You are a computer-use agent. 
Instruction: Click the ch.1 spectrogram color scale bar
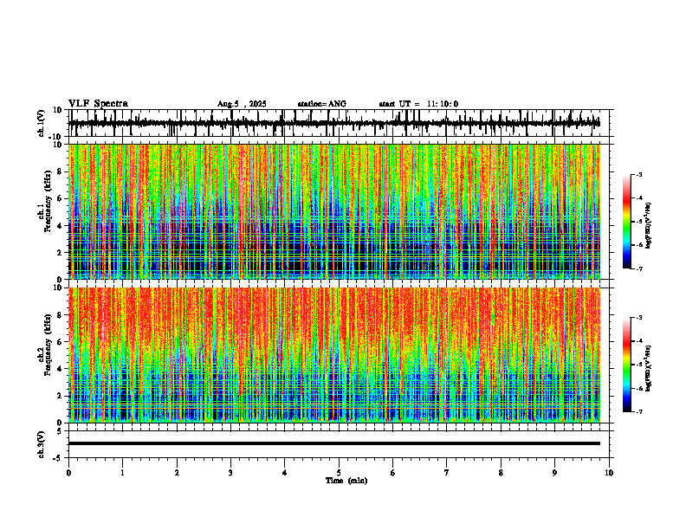click(x=626, y=222)
